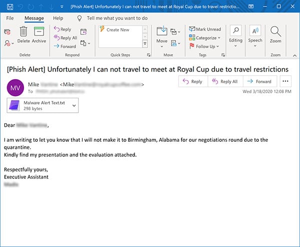
Task: Click Reply All in the ribbon
Action: coord(65,38)
